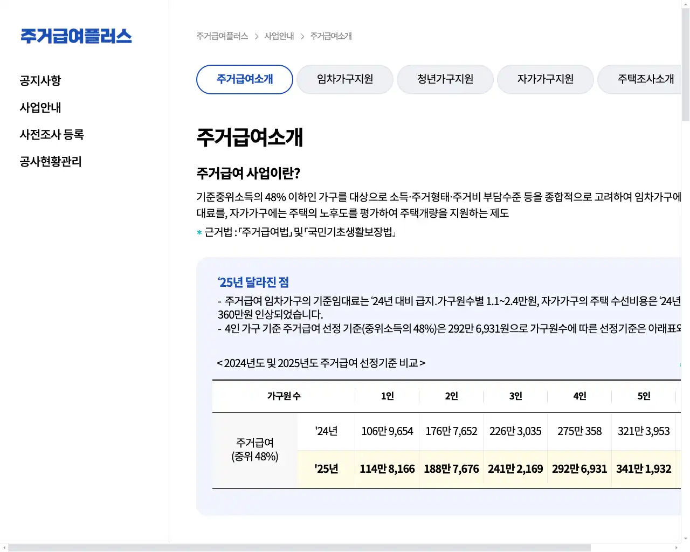Screen dimensions: 690x552
Task: Open the 주택조사소개 tab
Action: point(645,79)
